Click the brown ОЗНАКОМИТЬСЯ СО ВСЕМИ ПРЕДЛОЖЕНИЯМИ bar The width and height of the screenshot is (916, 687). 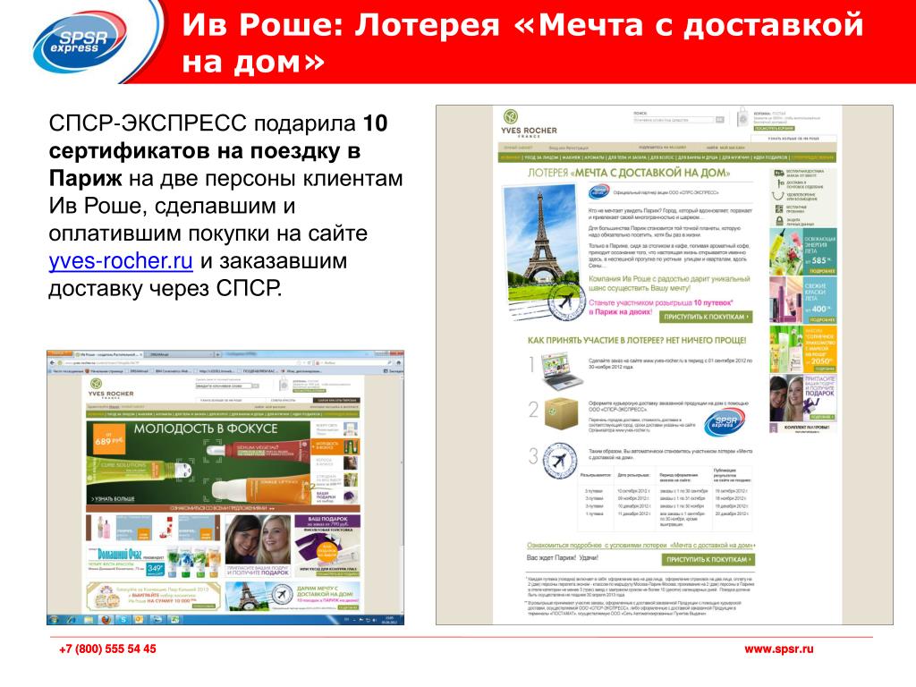click(223, 508)
